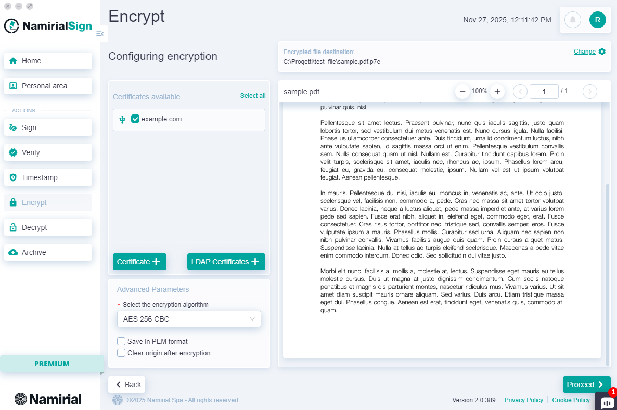Decrease zoom with the minus control
The height and width of the screenshot is (410, 617).
click(x=462, y=92)
